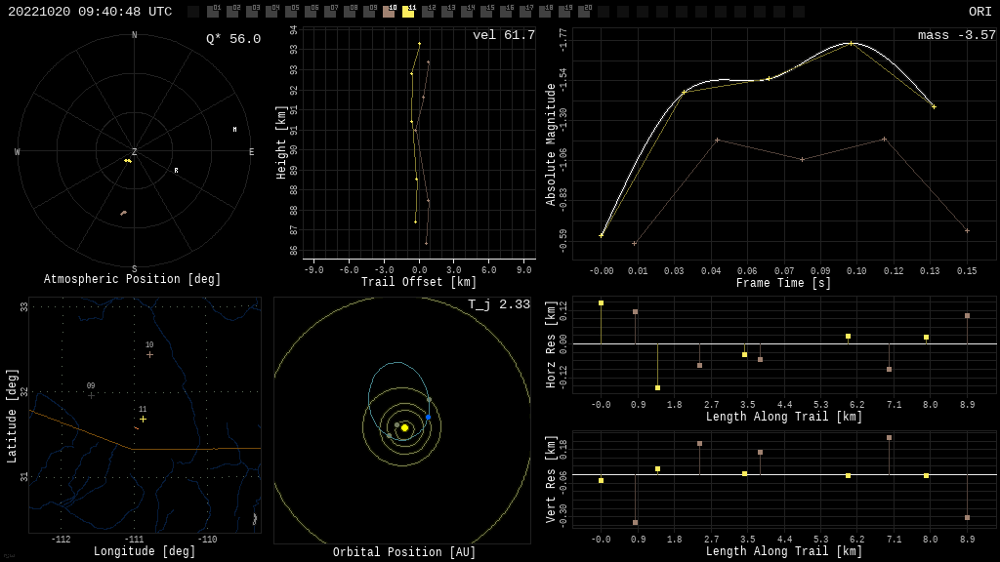Image resolution: width=1000 pixels, height=562 pixels.
Task: Click the blue Earth dot in orbital plot
Action: pos(428,417)
